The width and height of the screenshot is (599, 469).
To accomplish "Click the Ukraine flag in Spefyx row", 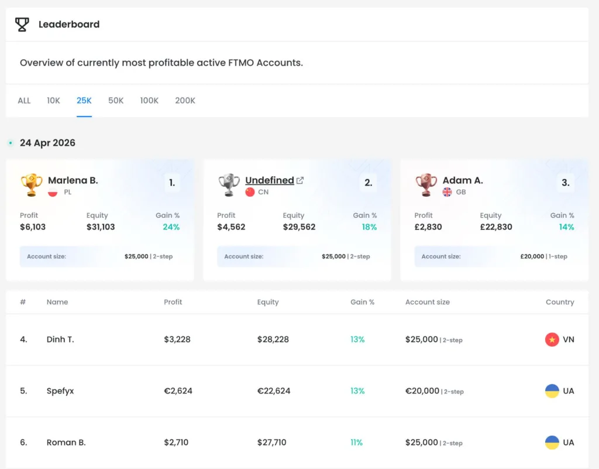I will pyautogui.click(x=552, y=391).
